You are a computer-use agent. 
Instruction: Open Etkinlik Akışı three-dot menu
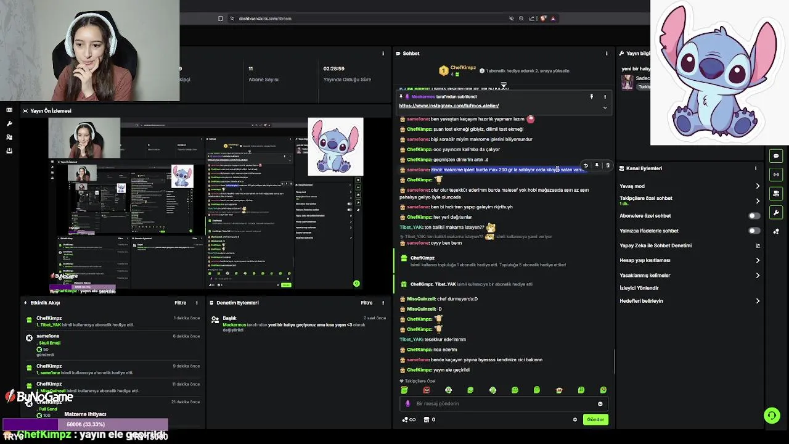click(x=197, y=303)
